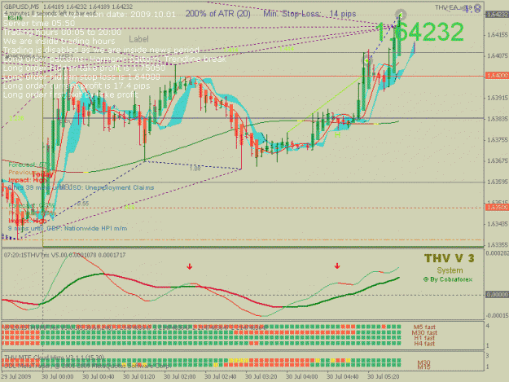Click '4 minutes 8 seconds left to bar end'
This screenshot has height=382, width=509.
pos(50,13)
